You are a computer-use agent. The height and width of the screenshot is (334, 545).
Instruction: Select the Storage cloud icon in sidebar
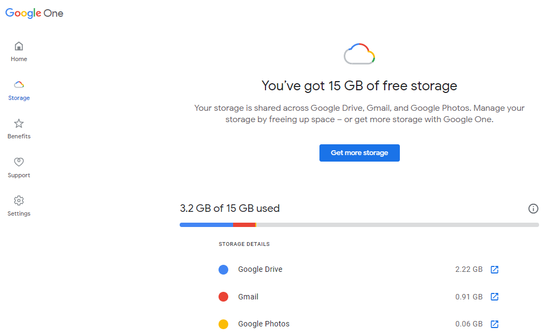pos(19,85)
